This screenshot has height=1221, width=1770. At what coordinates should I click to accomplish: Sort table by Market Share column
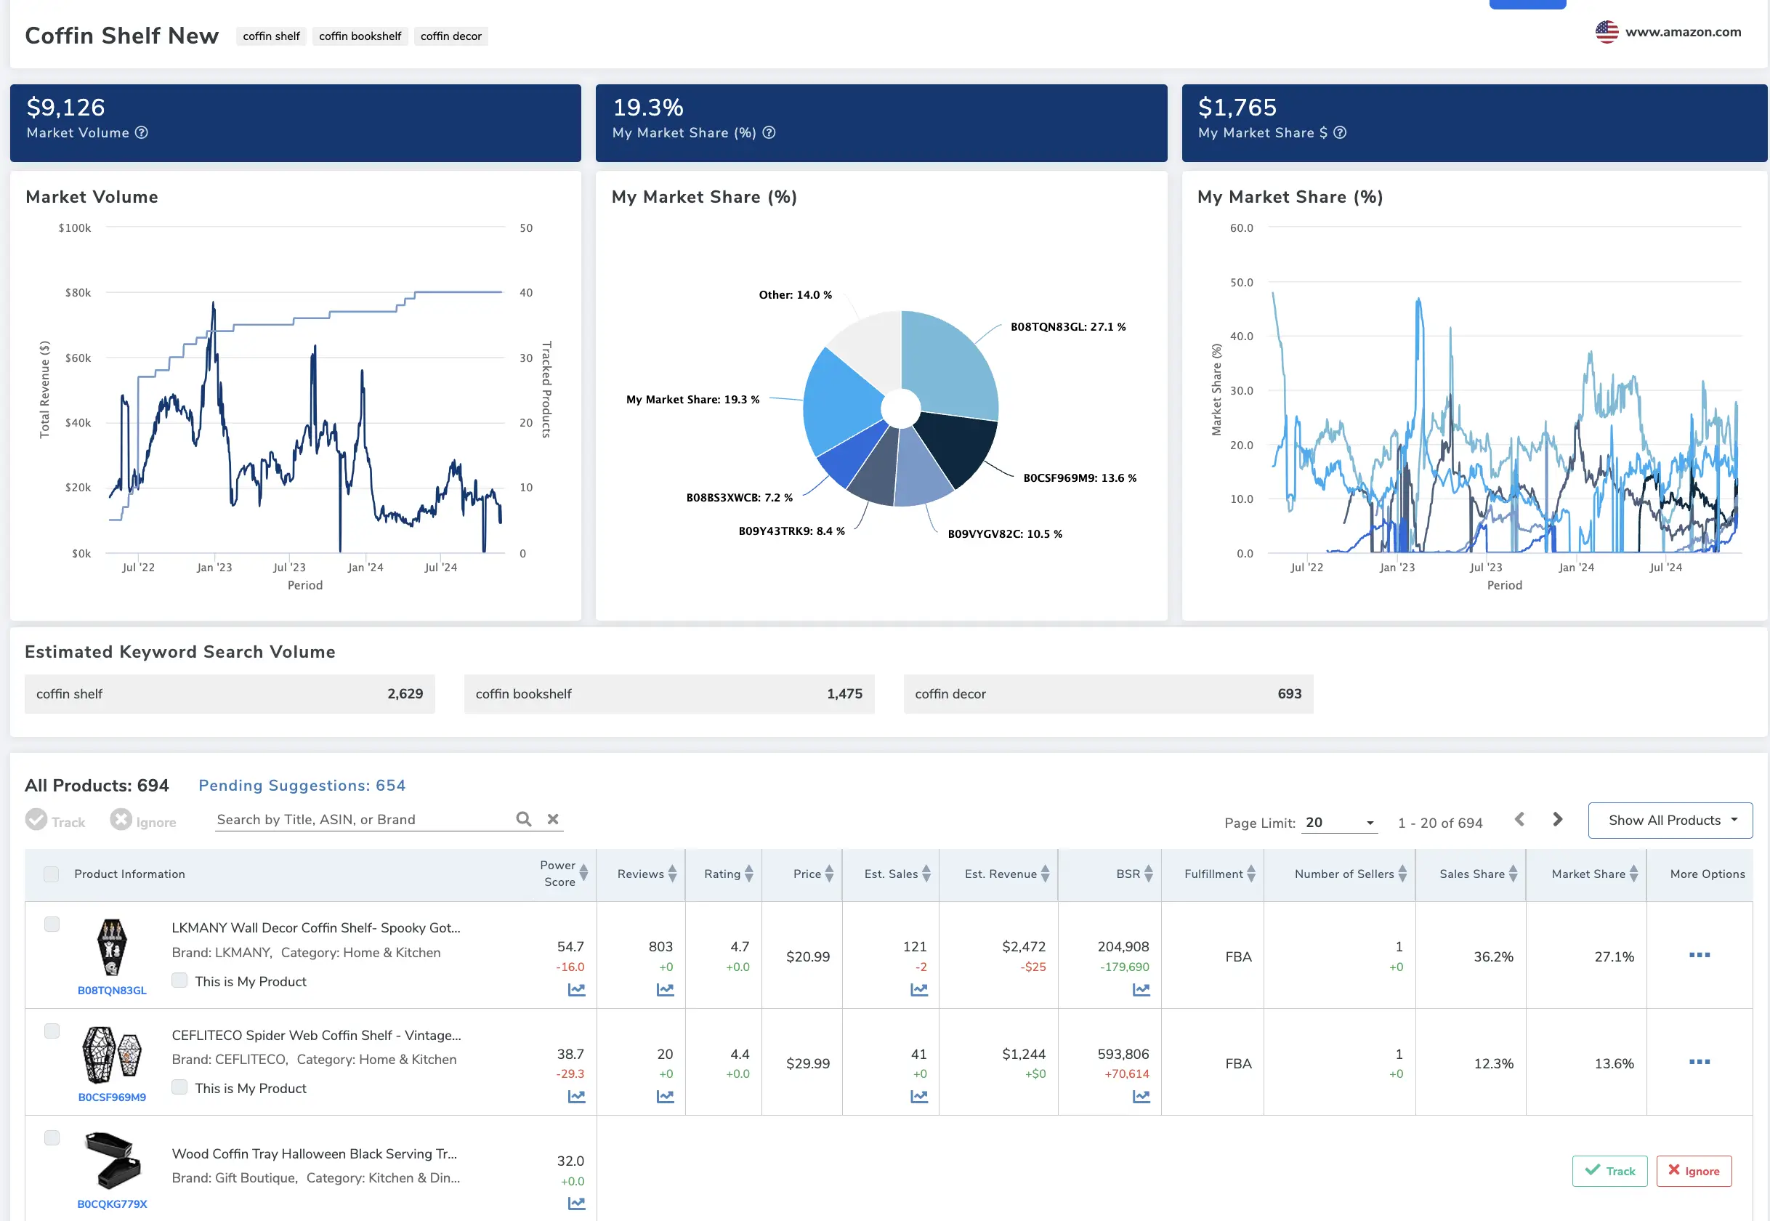[x=1634, y=874]
